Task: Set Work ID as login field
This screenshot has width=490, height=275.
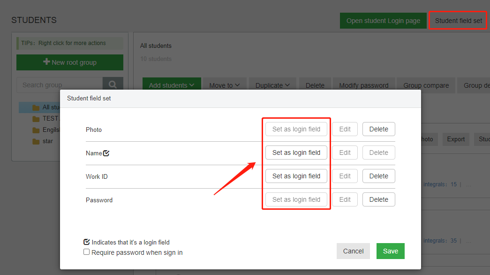Action: click(296, 176)
